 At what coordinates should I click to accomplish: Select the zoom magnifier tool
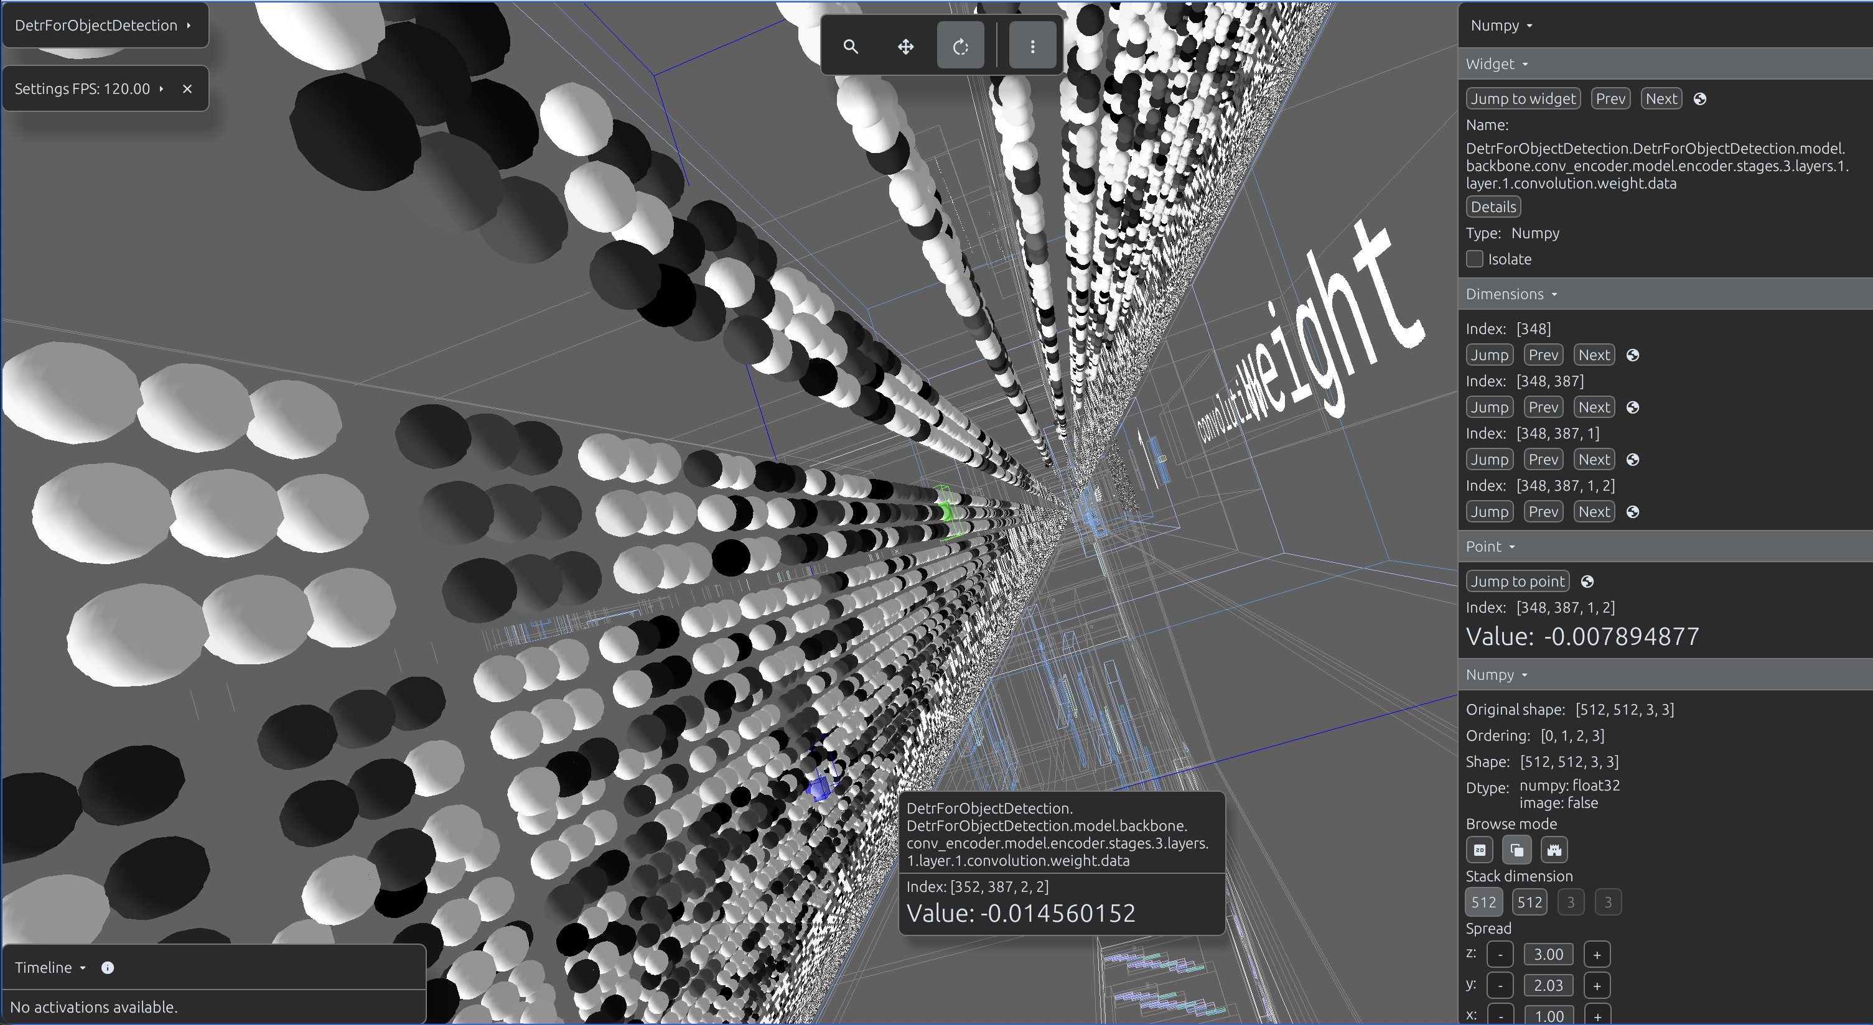click(x=850, y=47)
